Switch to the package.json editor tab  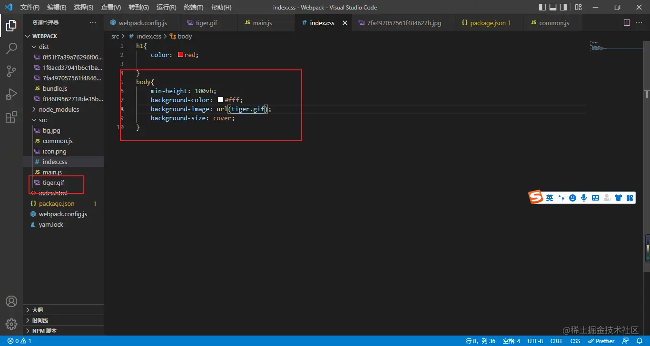[x=489, y=23]
